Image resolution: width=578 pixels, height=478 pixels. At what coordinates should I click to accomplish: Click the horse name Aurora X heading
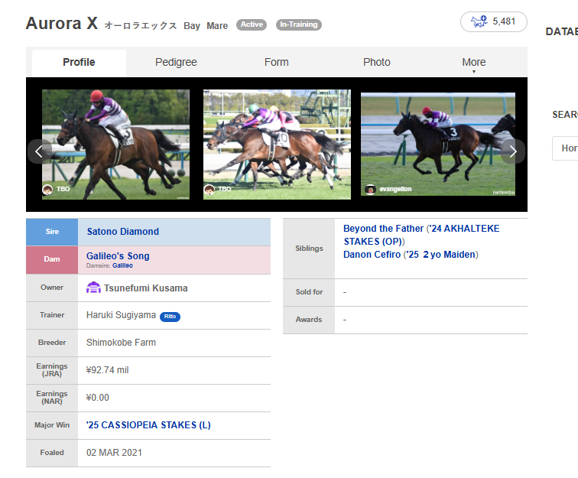(62, 23)
